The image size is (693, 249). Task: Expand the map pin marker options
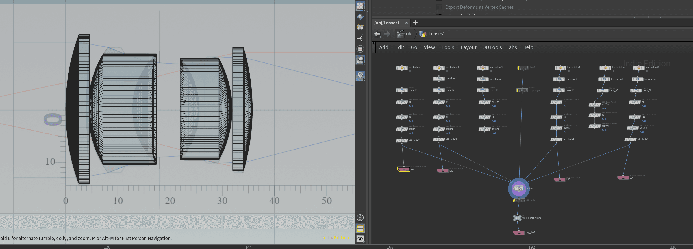click(x=360, y=76)
